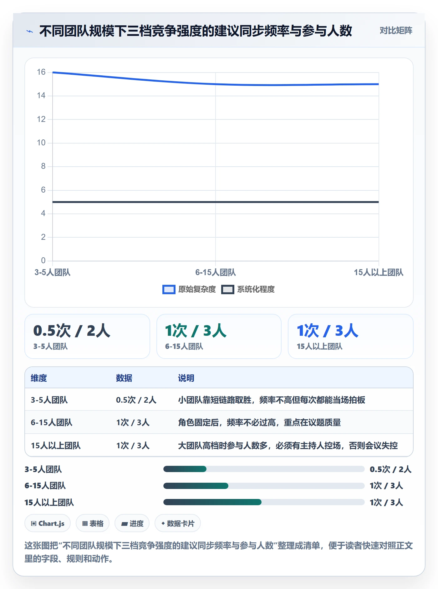Click the 3-5人团队 progress bar
The height and width of the screenshot is (589, 438).
click(264, 469)
